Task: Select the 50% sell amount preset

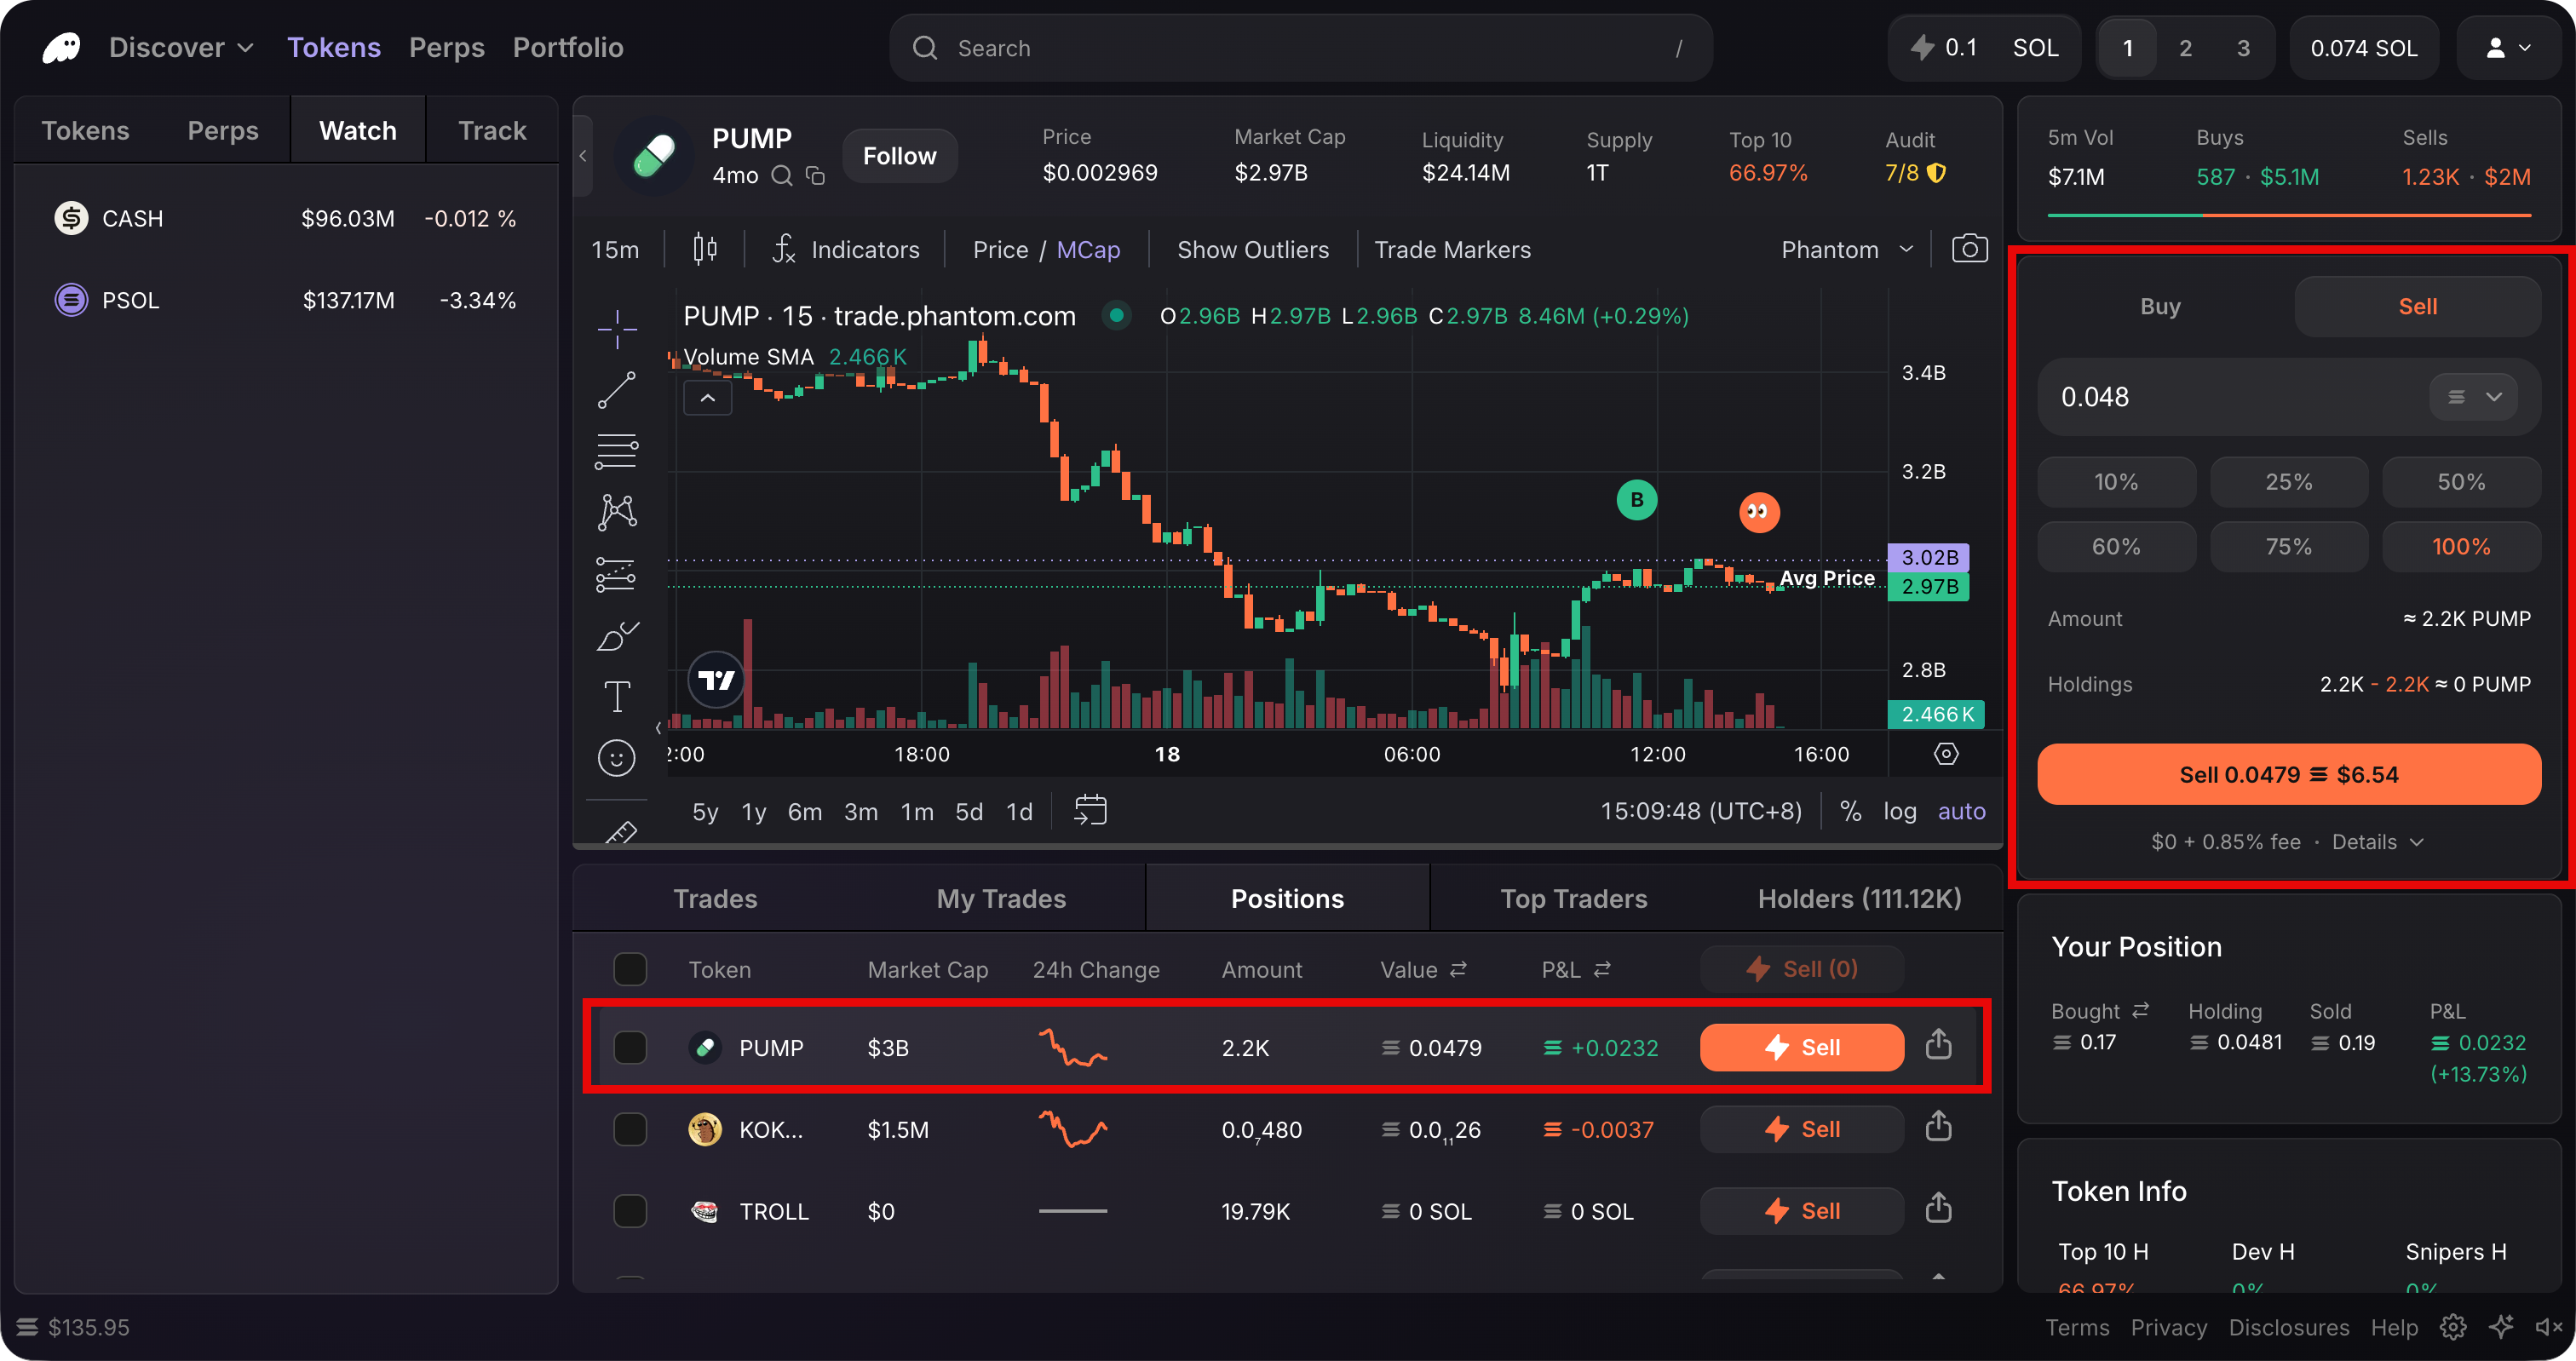Action: coord(2460,482)
